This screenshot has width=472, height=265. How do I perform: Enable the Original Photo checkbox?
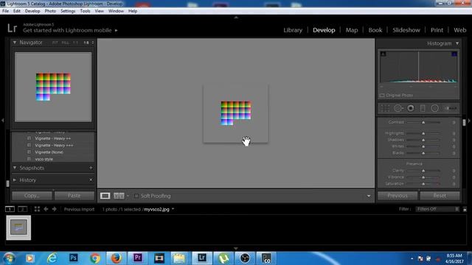point(382,95)
